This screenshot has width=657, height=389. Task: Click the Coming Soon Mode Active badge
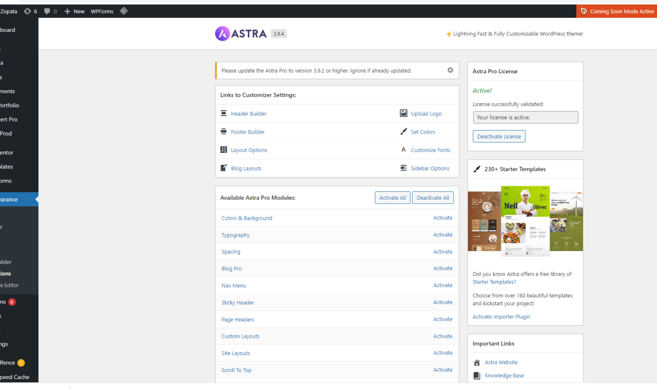[x=617, y=11]
